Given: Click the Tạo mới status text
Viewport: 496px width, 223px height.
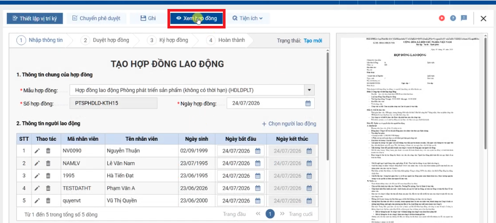Looking at the screenshot, I should pos(313,41).
